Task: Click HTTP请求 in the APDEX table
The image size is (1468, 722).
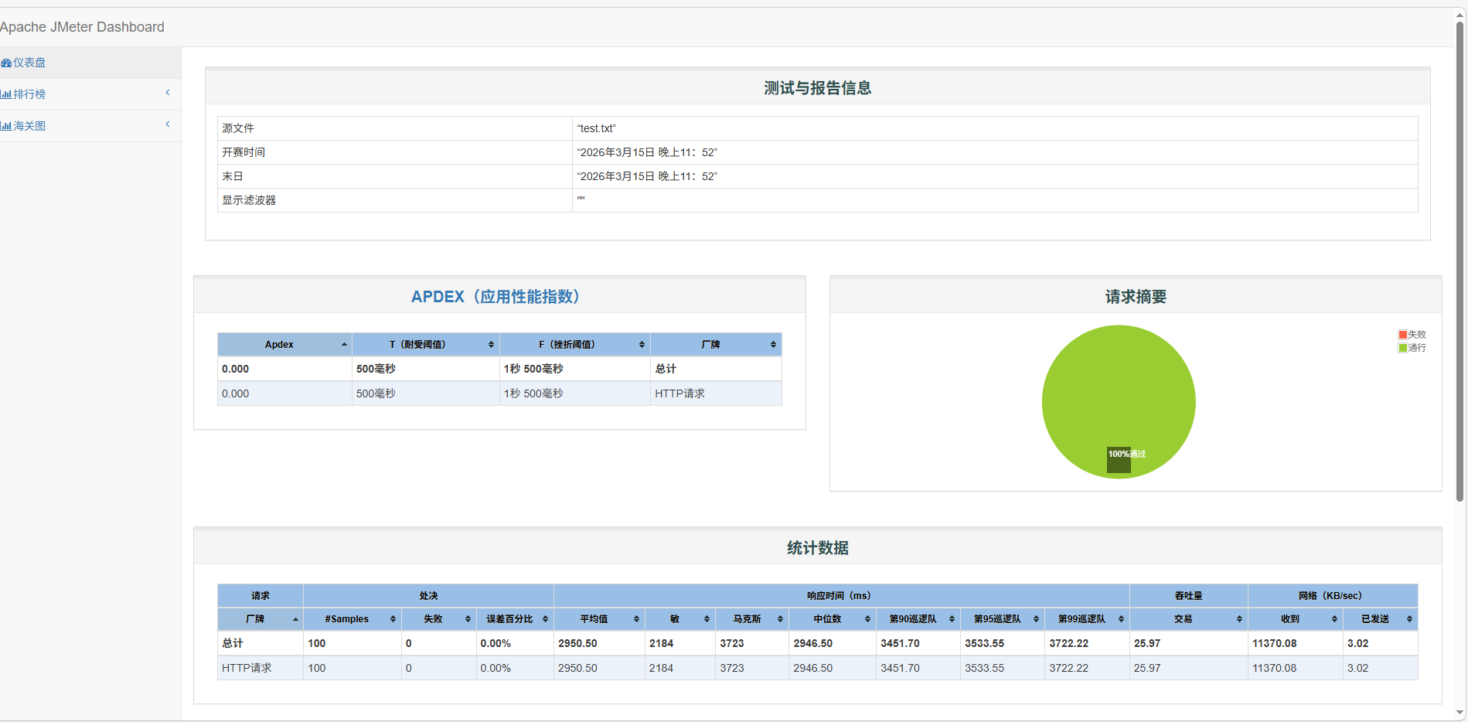Action: click(x=680, y=393)
